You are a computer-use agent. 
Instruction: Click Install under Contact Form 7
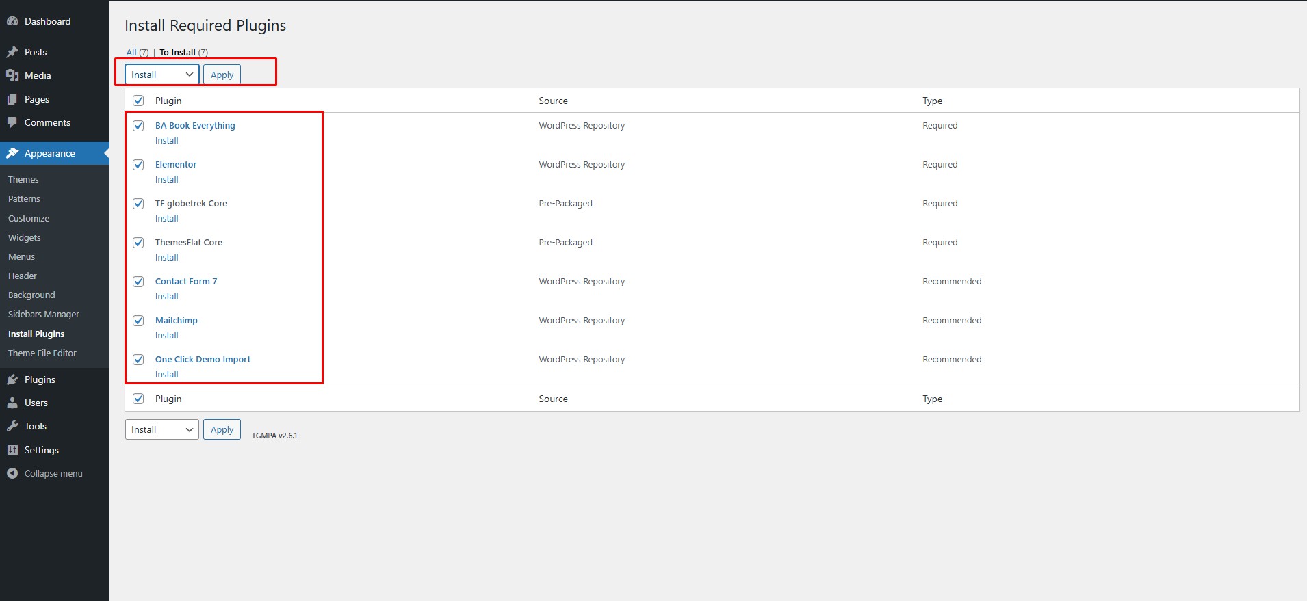(x=167, y=297)
